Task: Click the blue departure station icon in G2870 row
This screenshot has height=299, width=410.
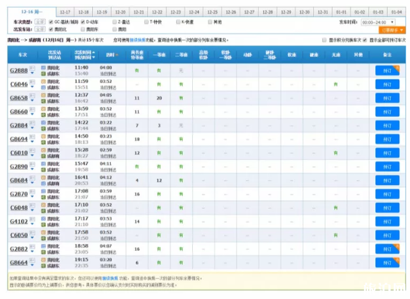Action: (x=44, y=191)
